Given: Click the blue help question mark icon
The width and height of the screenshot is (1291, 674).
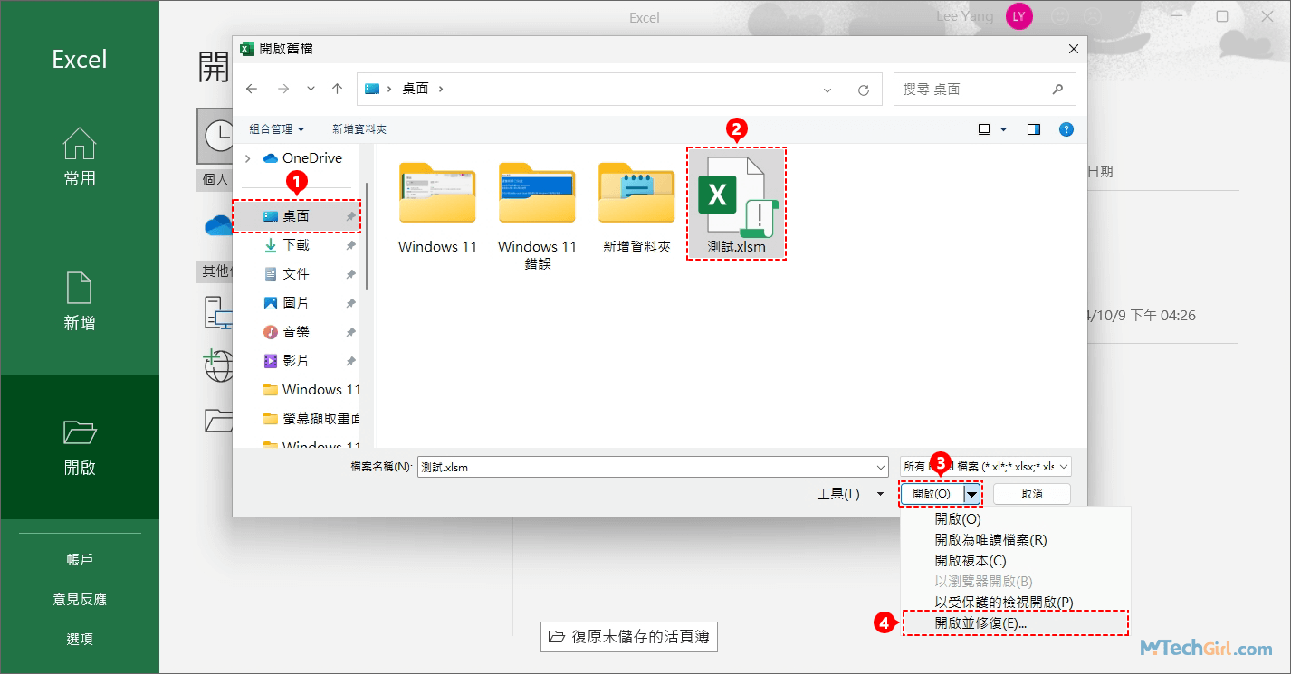Looking at the screenshot, I should tap(1066, 129).
